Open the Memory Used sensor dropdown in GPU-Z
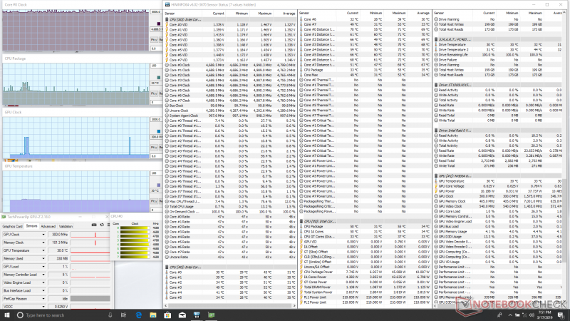Screen dimensions: 570x321 [43, 259]
